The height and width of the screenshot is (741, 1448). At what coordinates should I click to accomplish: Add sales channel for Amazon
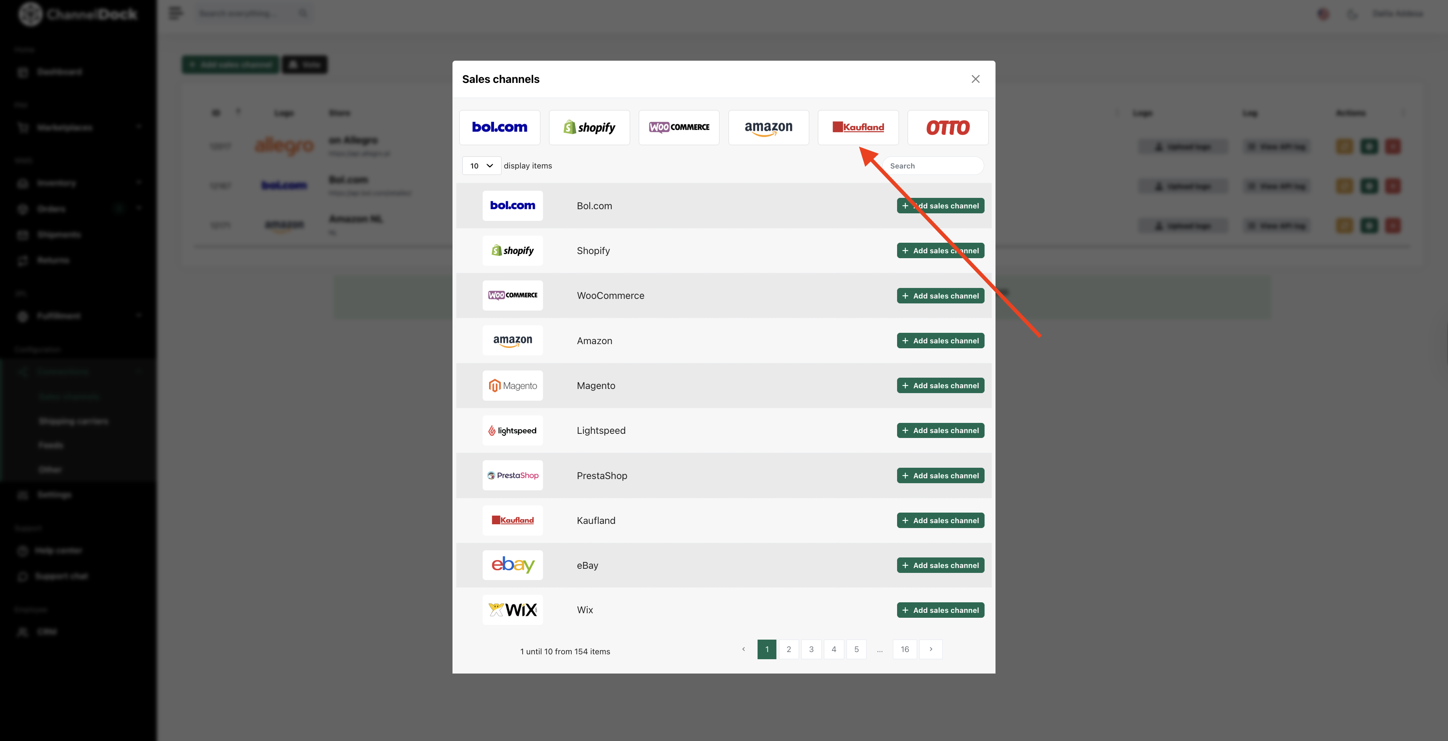(940, 340)
